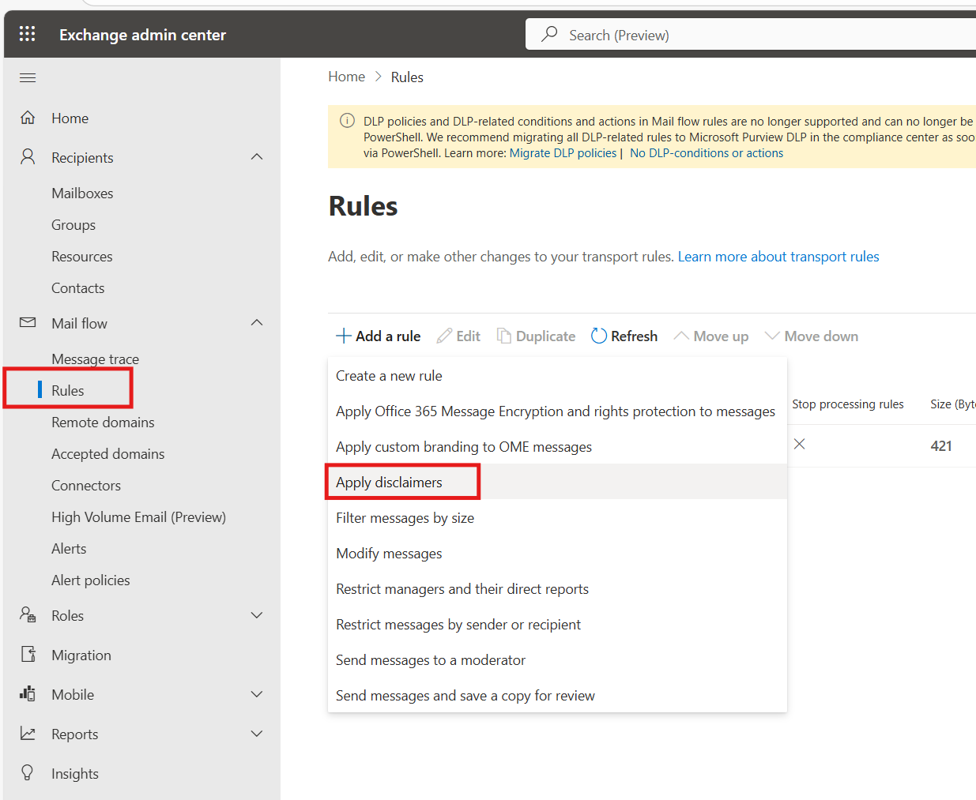Expand the Mobile section chevron
The height and width of the screenshot is (800, 976).
pos(257,694)
